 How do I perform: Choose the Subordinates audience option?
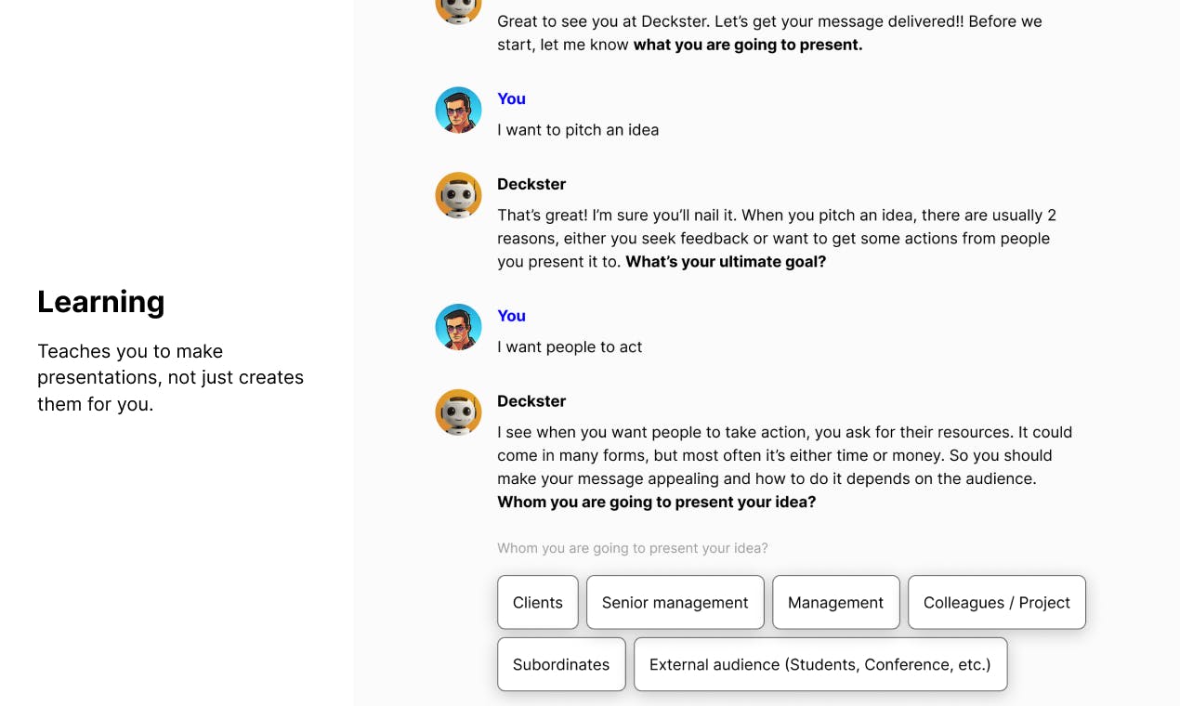(x=561, y=664)
